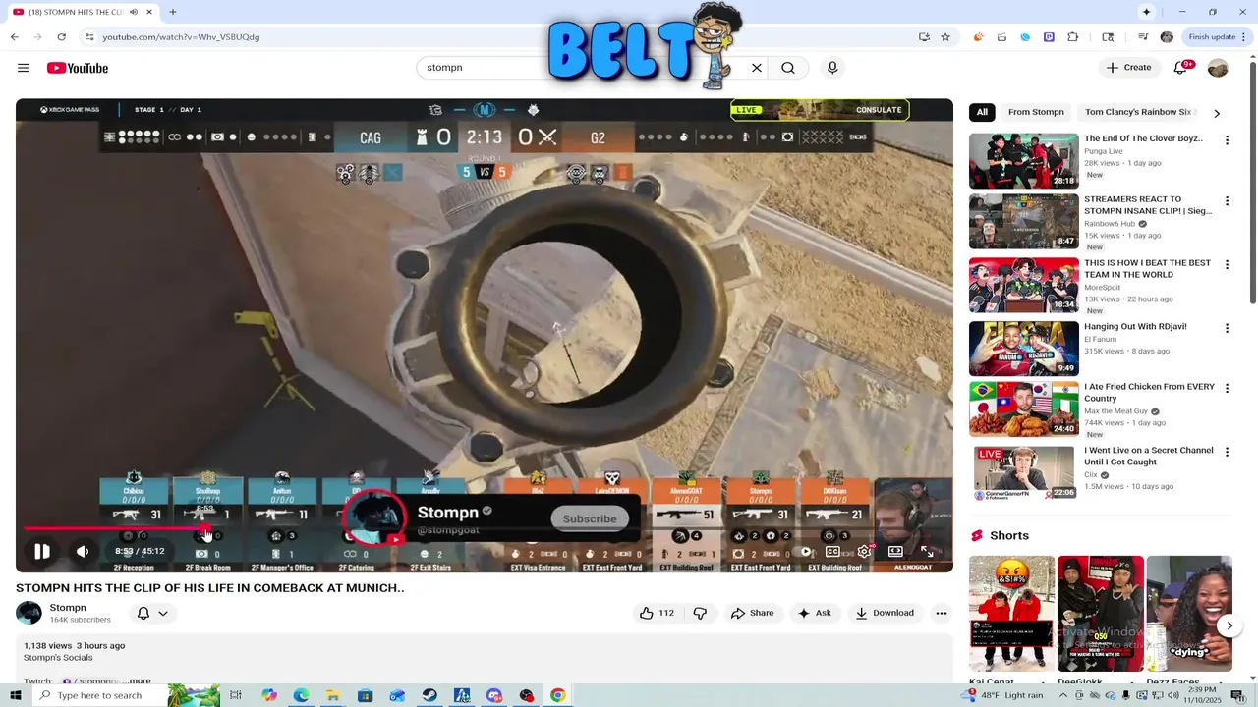Open options for Streamers React To Stompn video
This screenshot has height=707, width=1258.
click(x=1227, y=201)
